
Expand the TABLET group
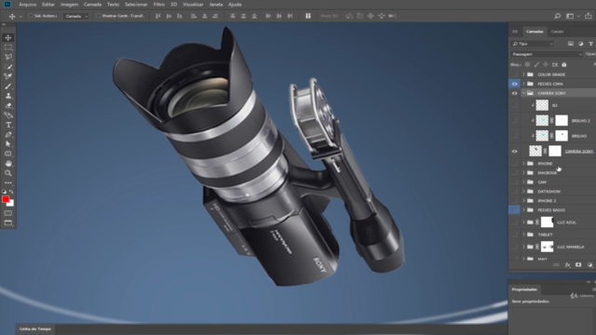pyautogui.click(x=523, y=234)
